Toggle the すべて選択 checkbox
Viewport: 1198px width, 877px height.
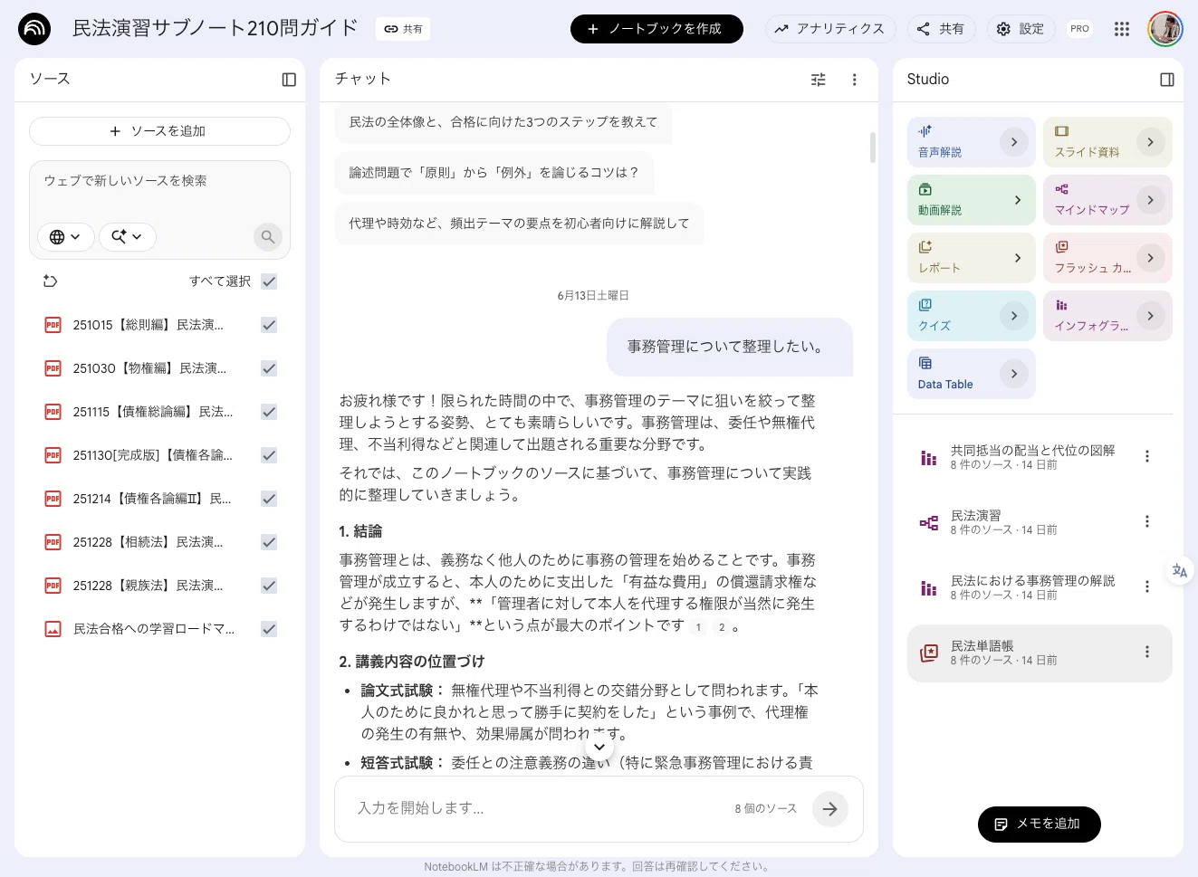click(269, 281)
